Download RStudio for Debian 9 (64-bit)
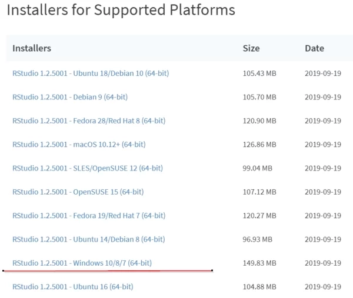Image resolution: width=353 pixels, height=298 pixels. tap(71, 97)
